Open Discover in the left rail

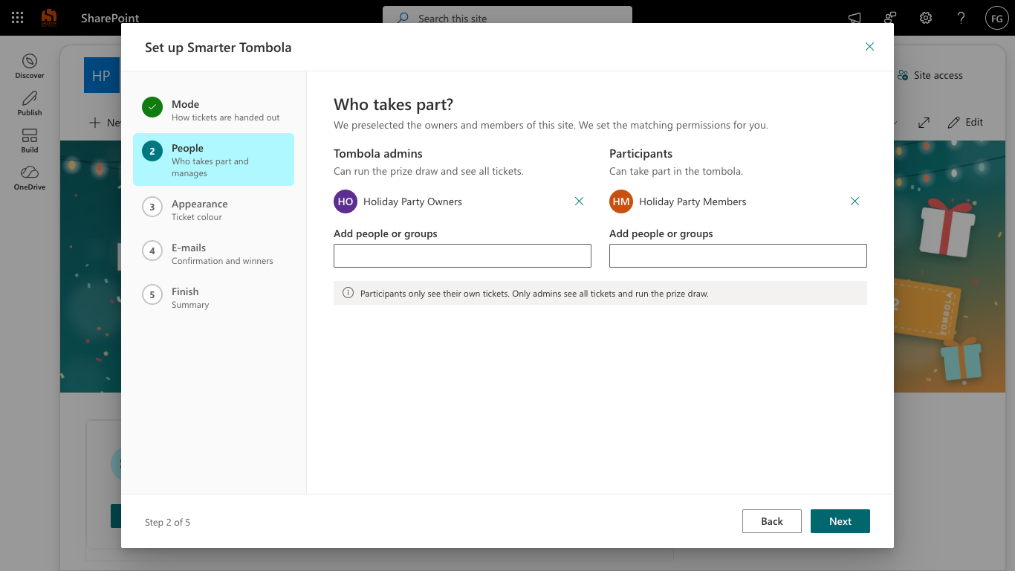point(30,66)
